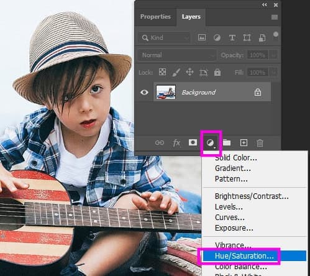Create a new group folder
310x276 pixels.
[227, 143]
